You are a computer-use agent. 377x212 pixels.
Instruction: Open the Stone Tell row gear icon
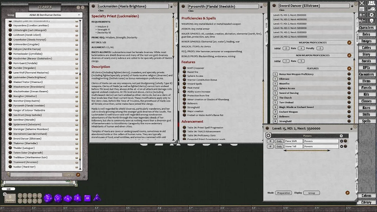342,146
